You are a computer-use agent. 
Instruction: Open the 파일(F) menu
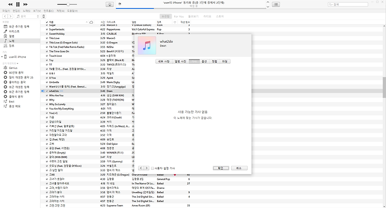coord(6,11)
